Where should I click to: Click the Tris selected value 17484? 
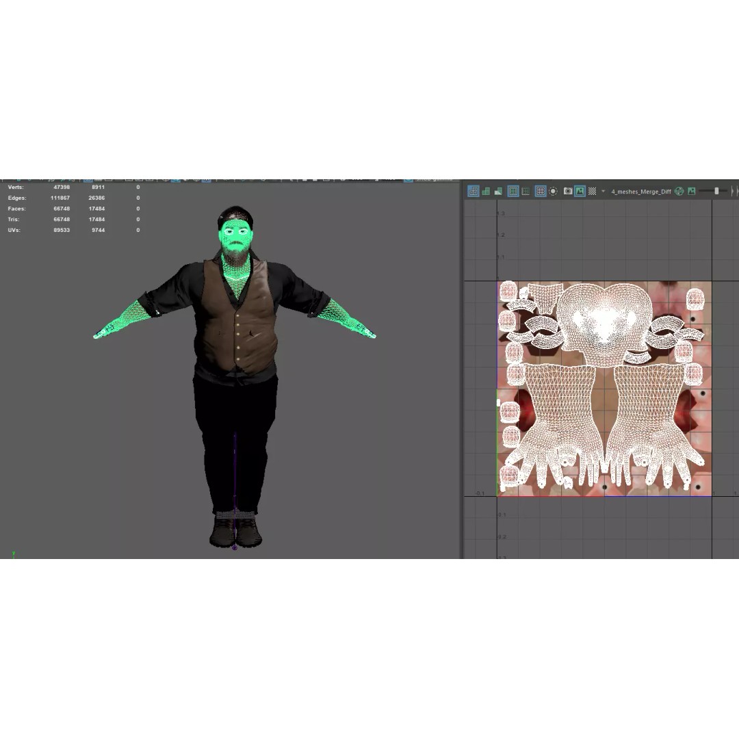click(96, 220)
